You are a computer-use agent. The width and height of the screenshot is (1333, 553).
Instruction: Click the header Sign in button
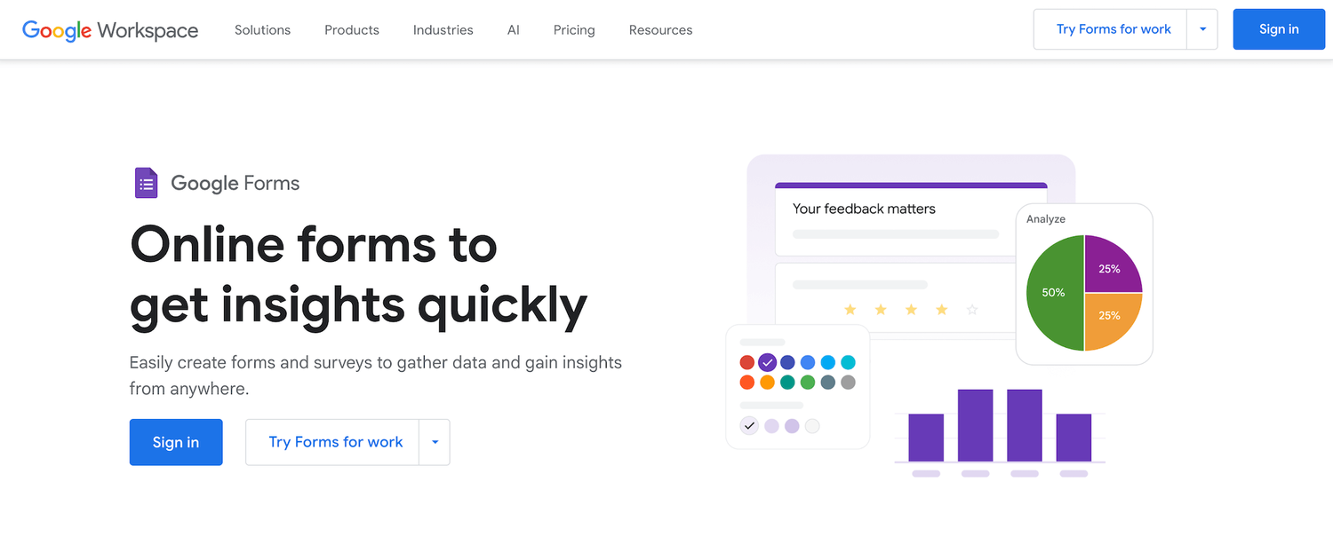click(x=1279, y=29)
